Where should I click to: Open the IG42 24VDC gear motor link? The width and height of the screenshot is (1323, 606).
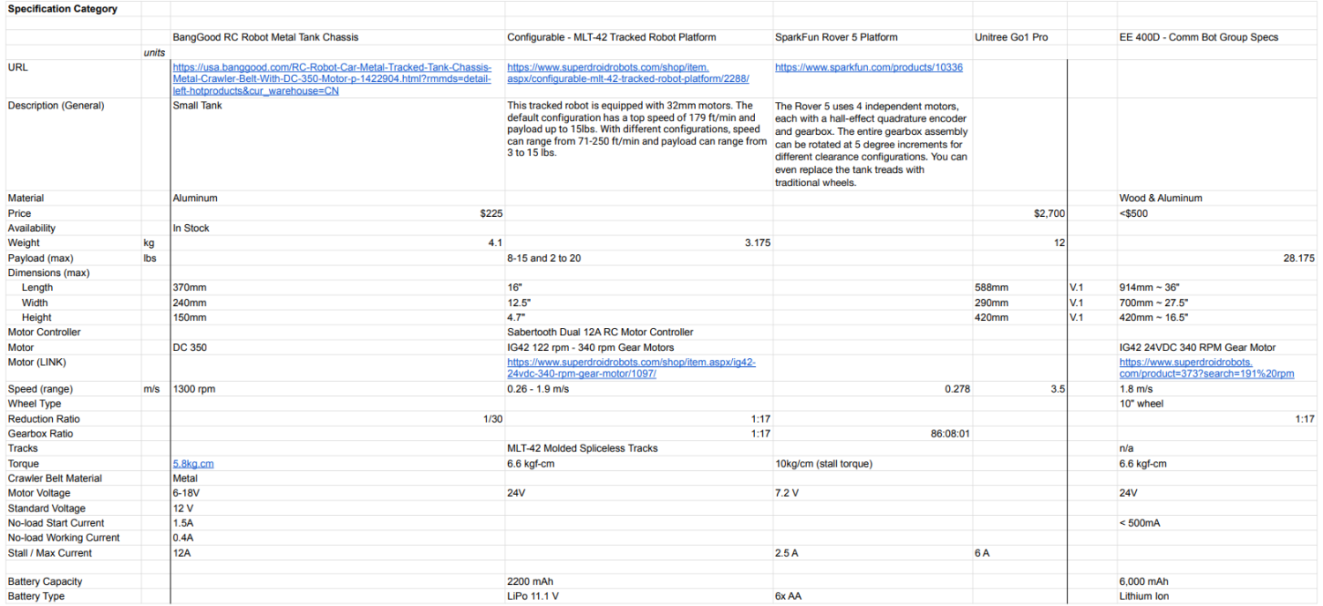click(617, 368)
